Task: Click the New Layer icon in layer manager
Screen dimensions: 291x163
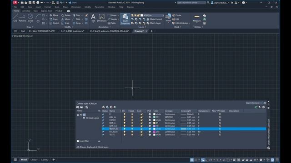Action: click(x=103, y=107)
